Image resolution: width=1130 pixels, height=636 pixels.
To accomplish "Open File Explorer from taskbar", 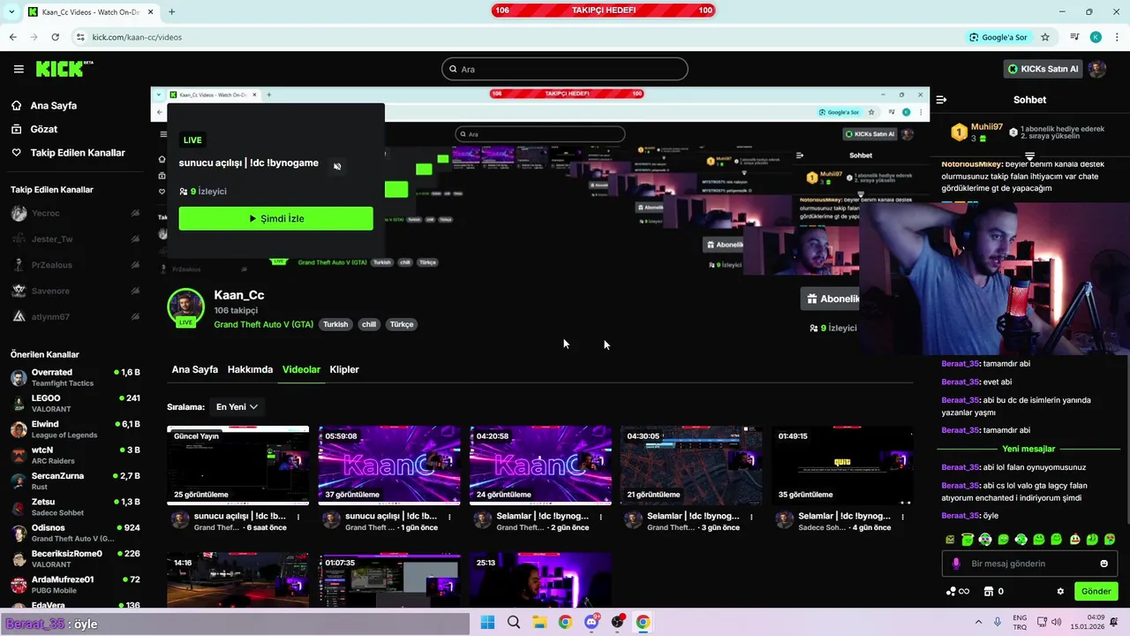I will coord(539,623).
